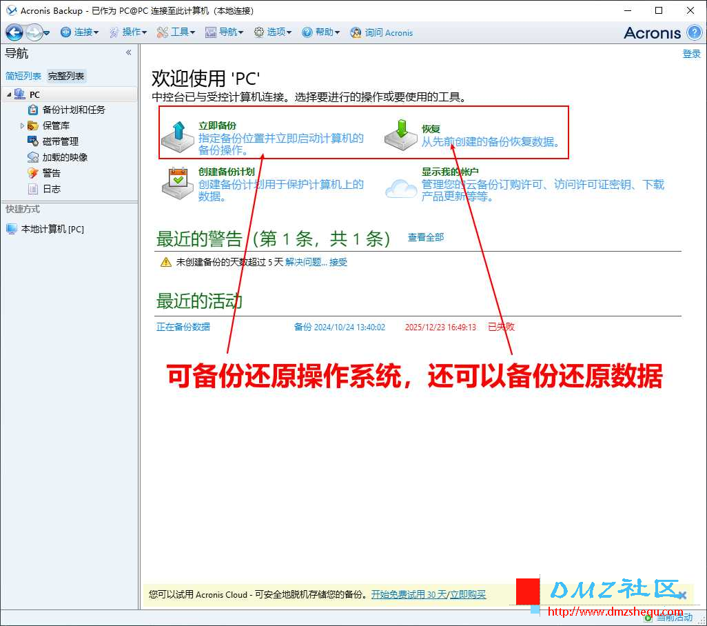Open the 连接 menu
The image size is (707, 626).
pyautogui.click(x=80, y=32)
